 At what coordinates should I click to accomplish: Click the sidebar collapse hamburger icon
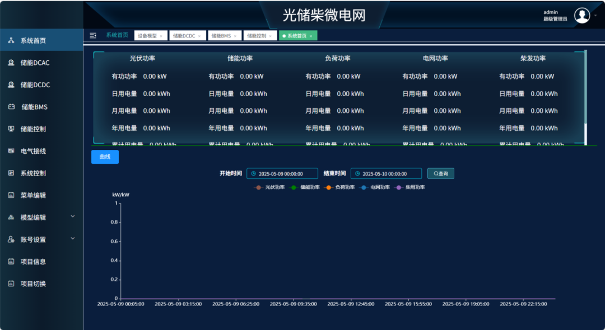(x=93, y=35)
